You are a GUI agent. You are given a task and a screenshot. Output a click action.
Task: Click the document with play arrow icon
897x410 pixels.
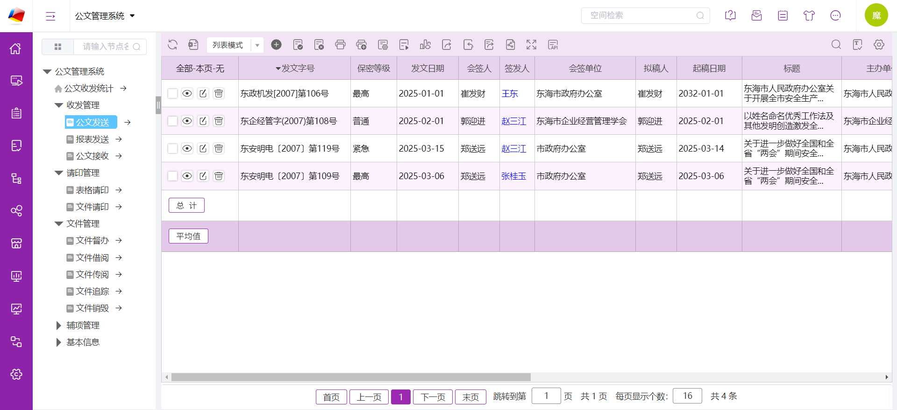(x=404, y=45)
